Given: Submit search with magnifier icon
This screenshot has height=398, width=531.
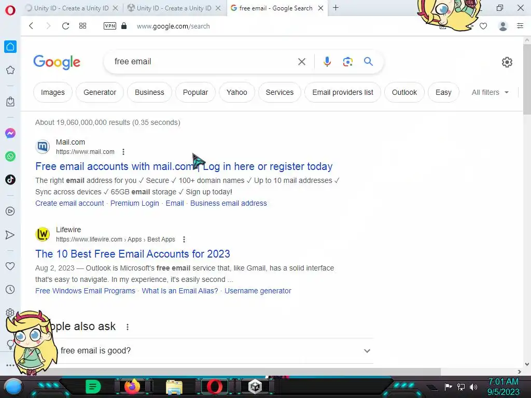Looking at the screenshot, I should click(369, 61).
